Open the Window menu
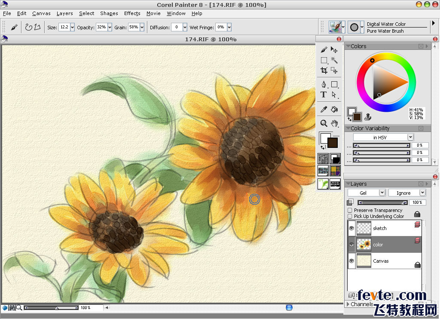Viewport: 440px width, 319px height. 176,13
